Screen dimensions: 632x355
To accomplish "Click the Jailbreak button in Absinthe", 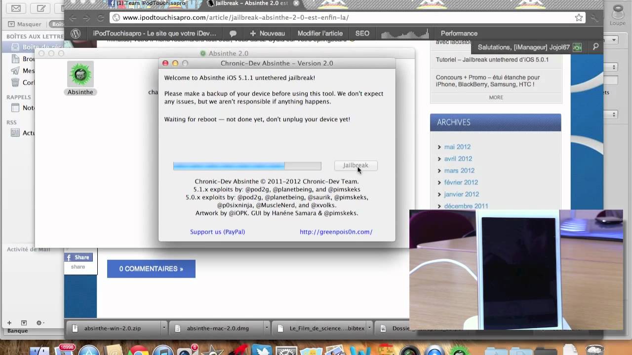I will coord(355,166).
